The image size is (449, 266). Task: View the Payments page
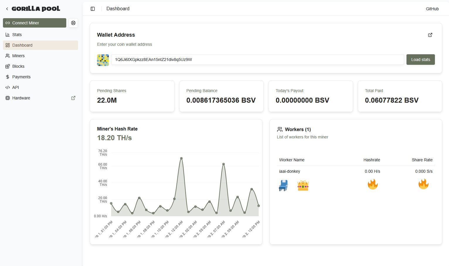coord(40,77)
